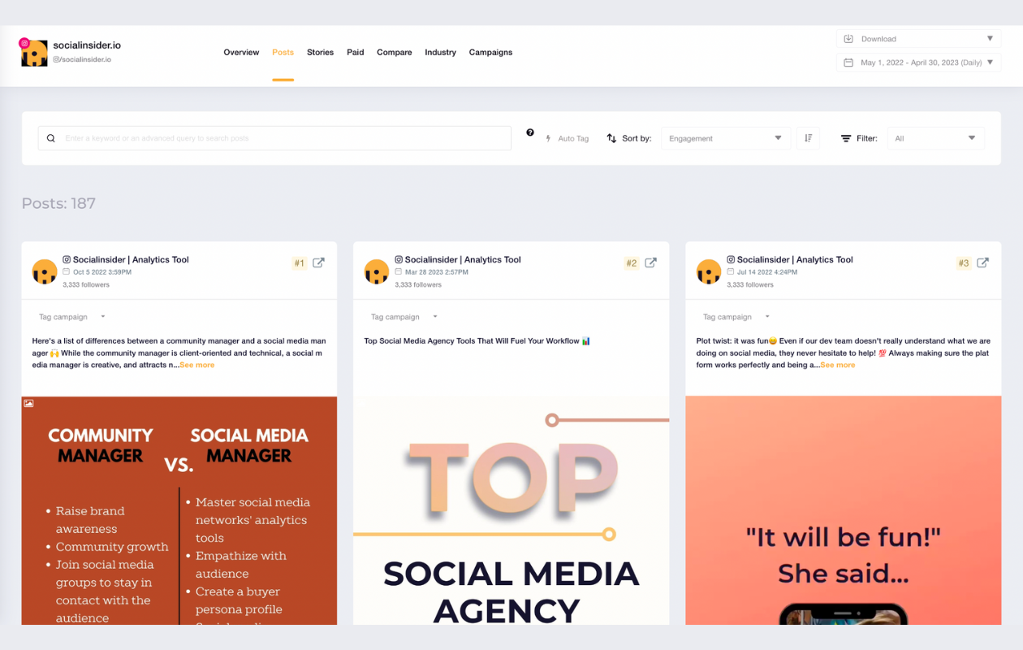Click the download tray icon
1023x650 pixels.
(848, 39)
